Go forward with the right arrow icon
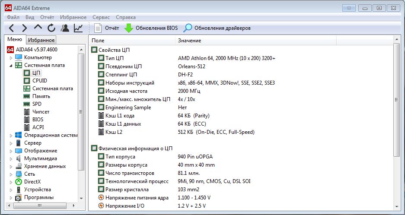 25,28
